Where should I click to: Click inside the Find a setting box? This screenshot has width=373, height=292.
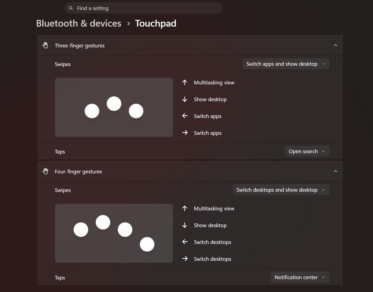pyautogui.click(x=143, y=8)
